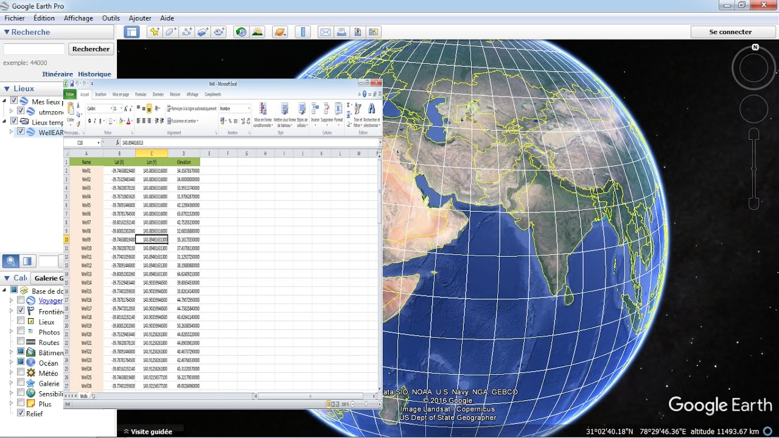Show sunlight across the landscape
This screenshot has height=438, width=779.
point(257,32)
